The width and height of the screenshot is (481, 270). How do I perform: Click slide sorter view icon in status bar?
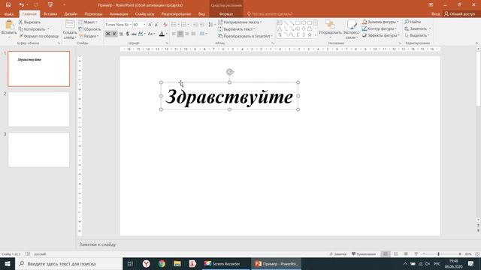point(396,254)
